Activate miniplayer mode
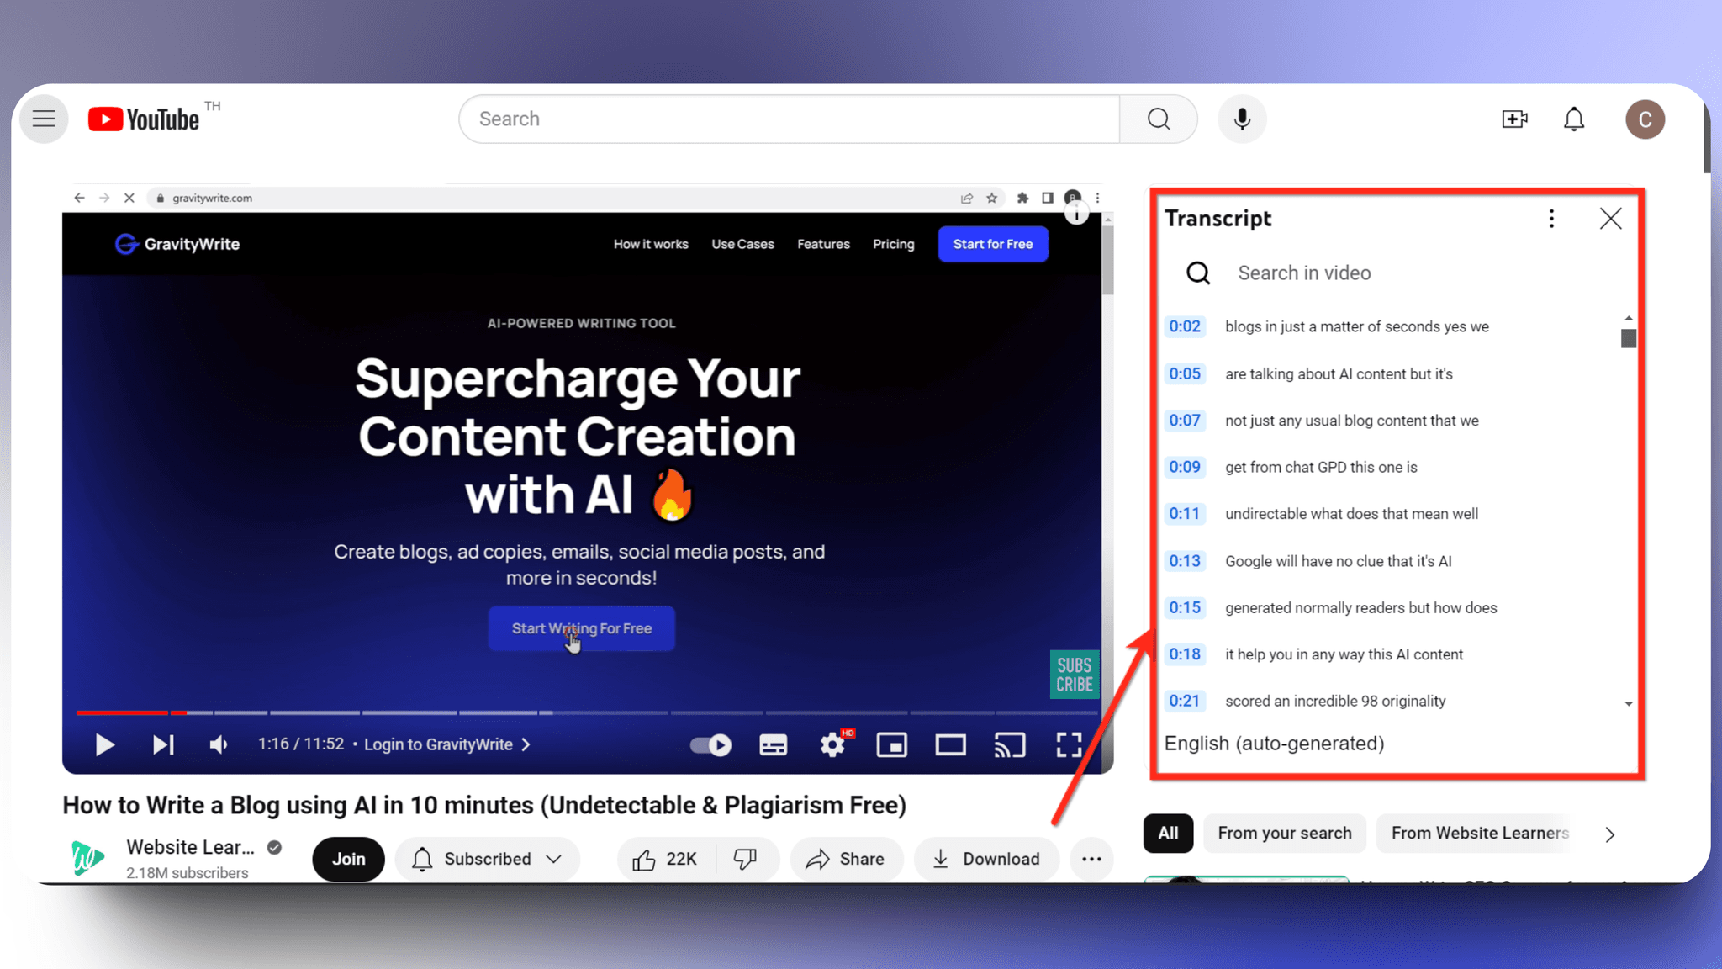This screenshot has width=1722, height=969. (891, 744)
